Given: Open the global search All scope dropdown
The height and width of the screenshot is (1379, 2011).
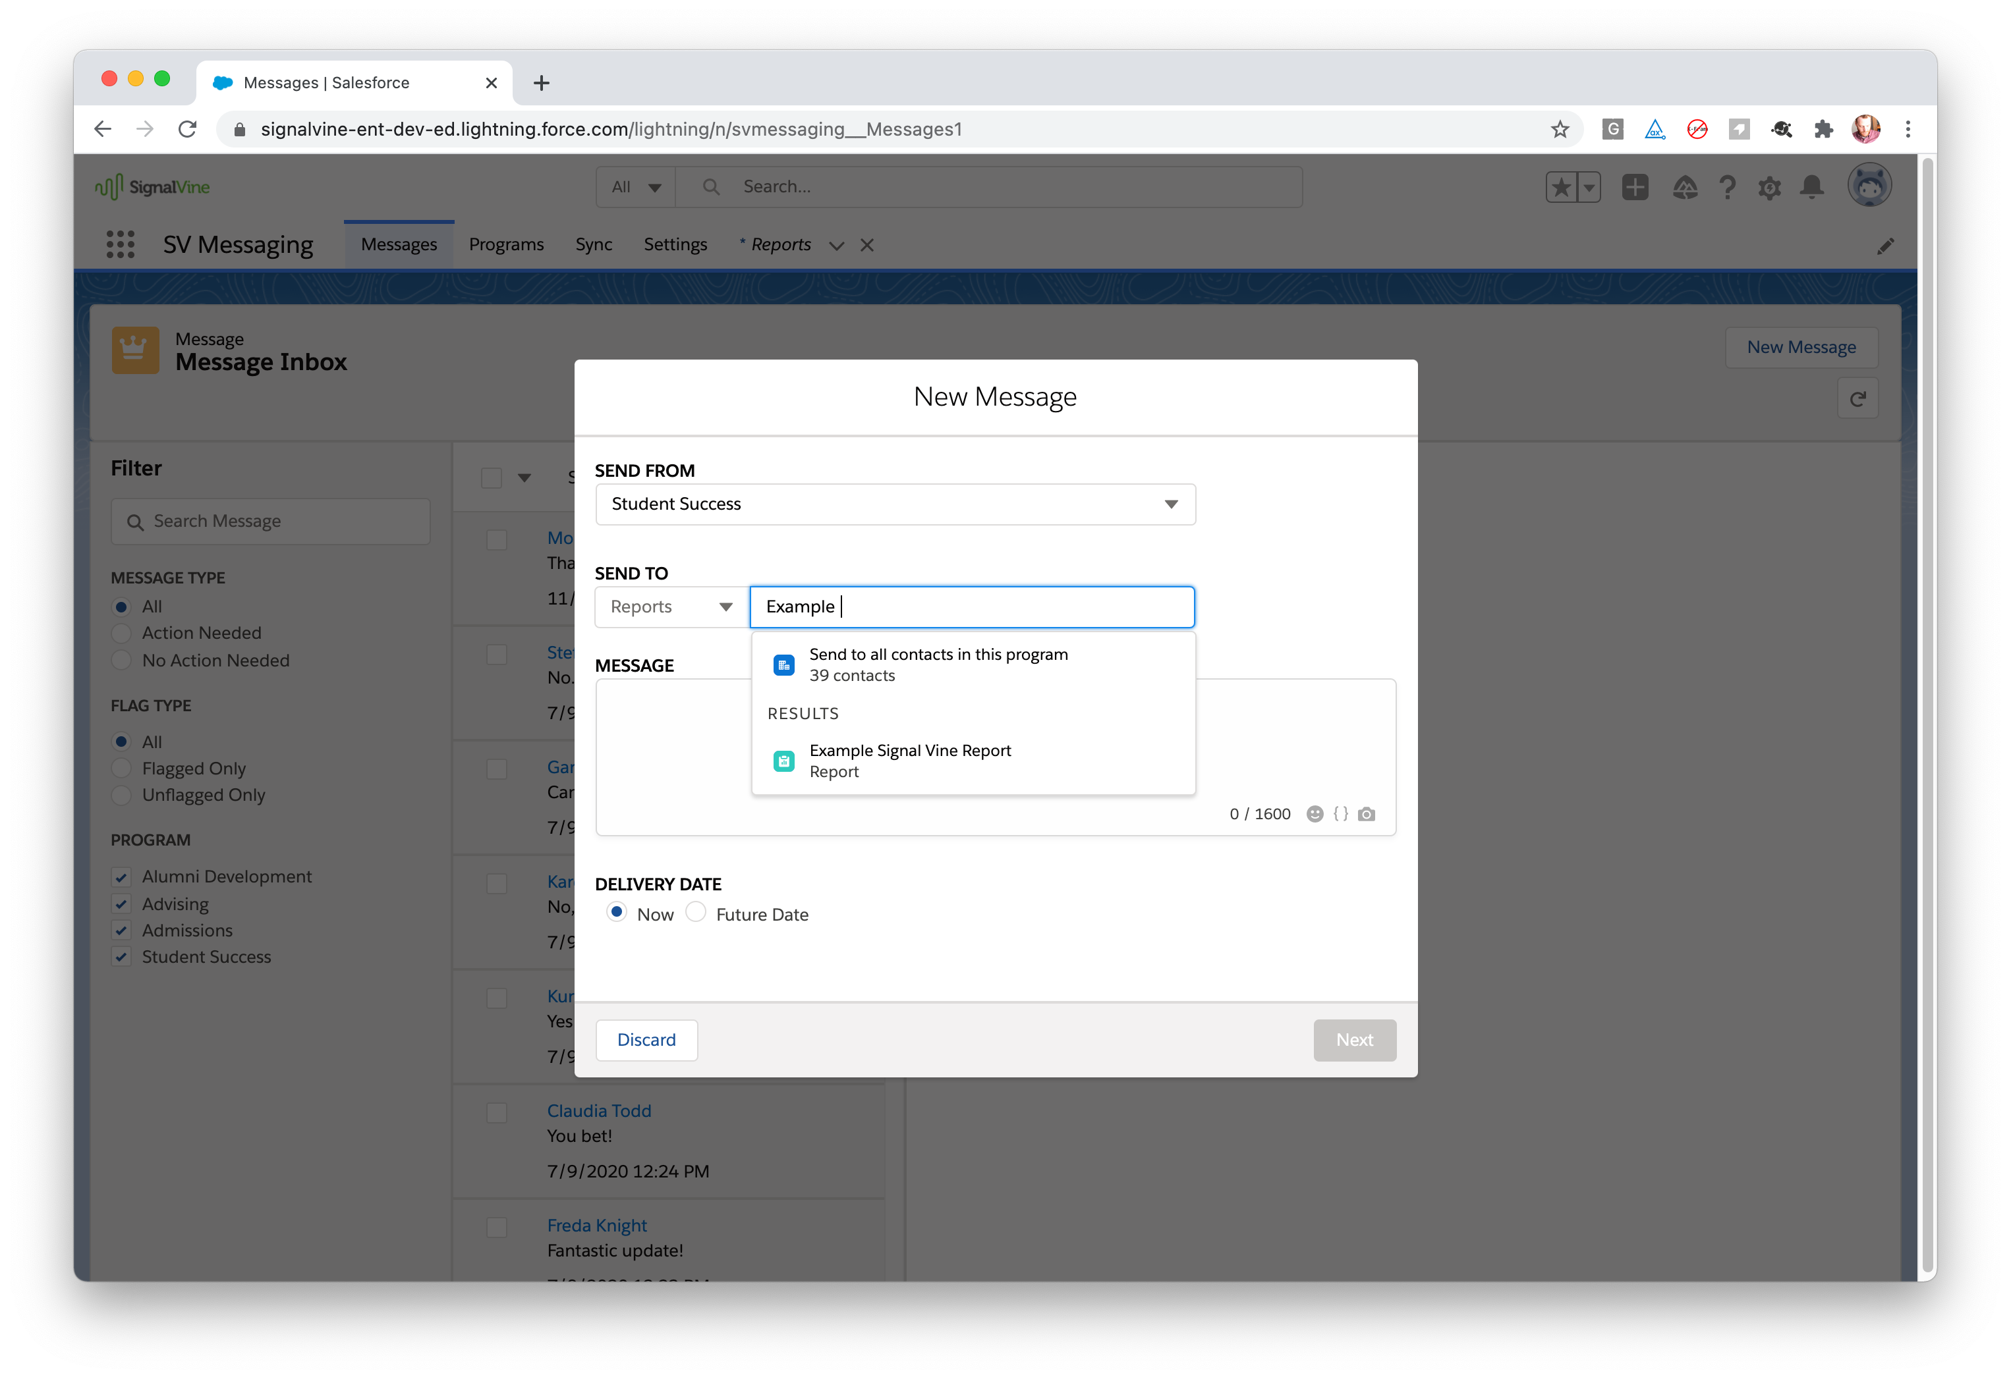Looking at the screenshot, I should (636, 187).
